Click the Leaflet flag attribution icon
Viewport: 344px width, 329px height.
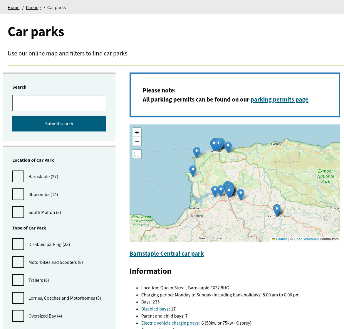(273, 239)
